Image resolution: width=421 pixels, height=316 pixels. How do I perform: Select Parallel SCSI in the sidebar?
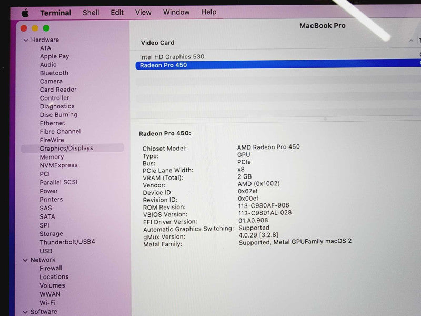[x=58, y=182]
